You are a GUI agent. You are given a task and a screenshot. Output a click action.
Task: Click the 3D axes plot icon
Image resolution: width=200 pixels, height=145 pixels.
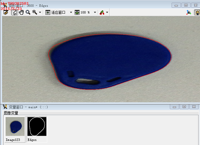[189, 13]
